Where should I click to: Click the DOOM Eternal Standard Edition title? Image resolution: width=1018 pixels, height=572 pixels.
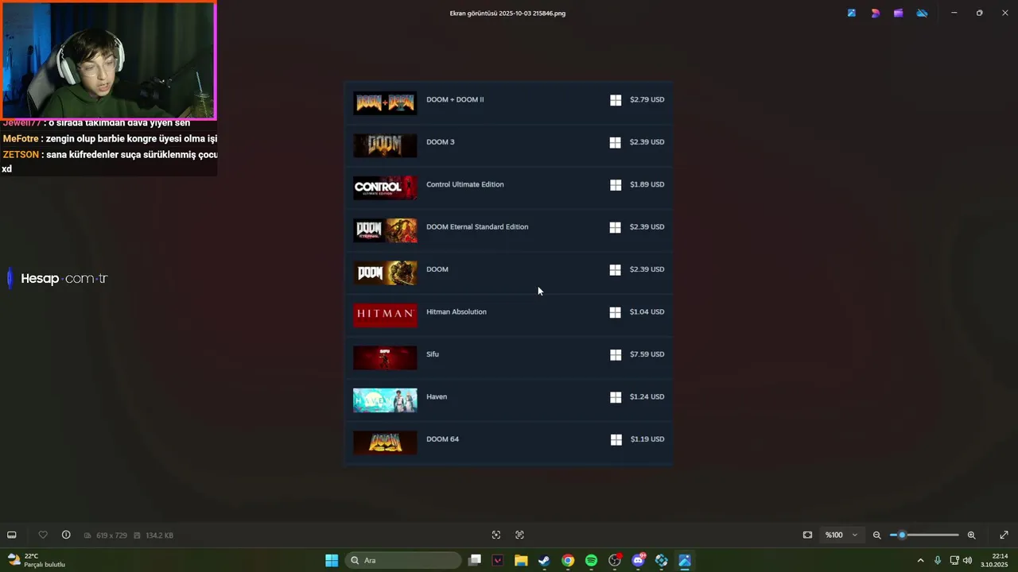[x=477, y=227]
